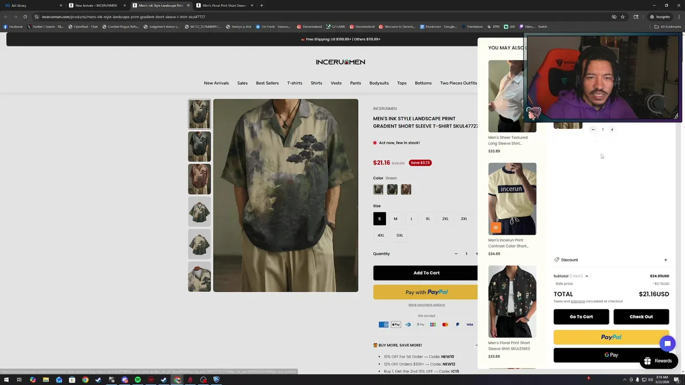This screenshot has height=385, width=685.
Task: Switch to New Arrivals – INCERUNMEN tab
Action: pyautogui.click(x=97, y=5)
